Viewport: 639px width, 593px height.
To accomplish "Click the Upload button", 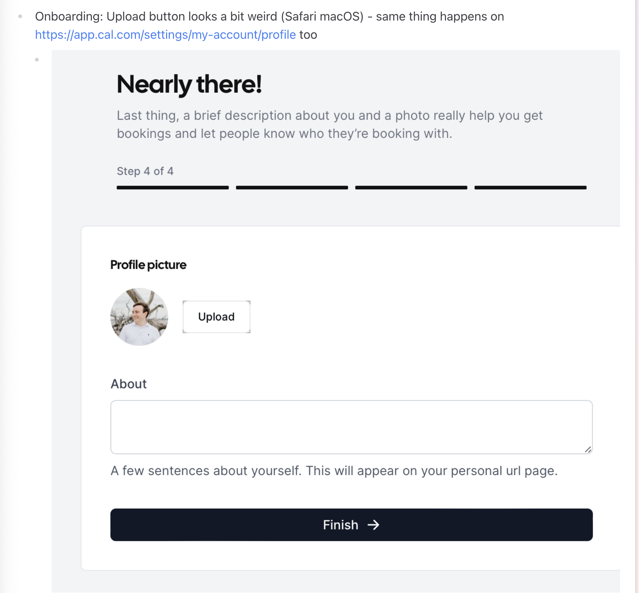I will click(x=216, y=317).
